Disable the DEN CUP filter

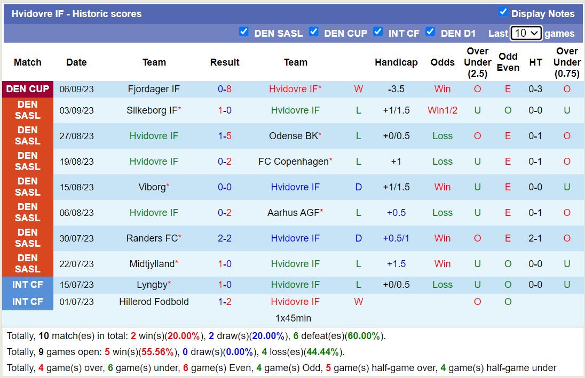pos(314,32)
